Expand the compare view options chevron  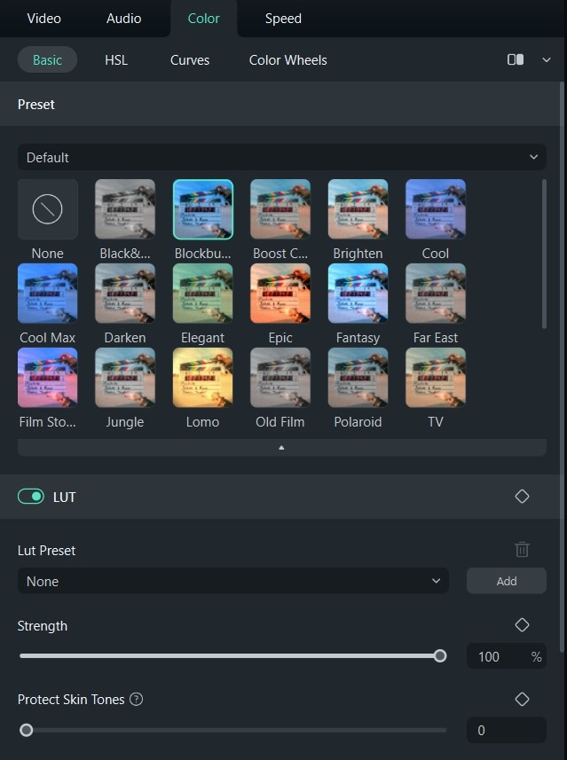click(546, 59)
